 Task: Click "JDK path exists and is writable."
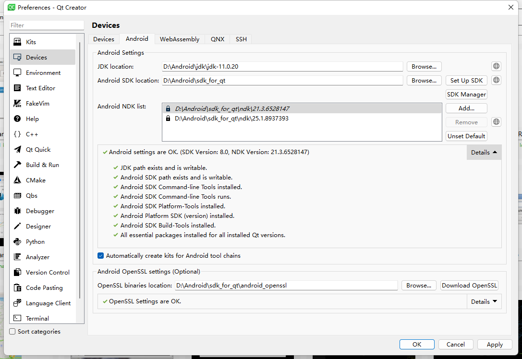pyautogui.click(x=163, y=168)
